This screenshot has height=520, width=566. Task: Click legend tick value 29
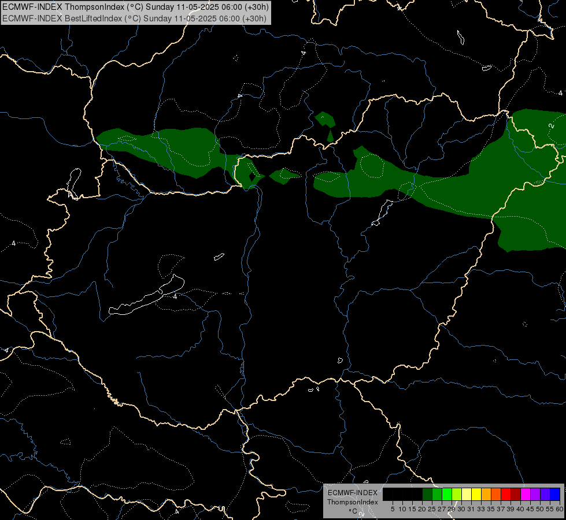pyautogui.click(x=452, y=509)
